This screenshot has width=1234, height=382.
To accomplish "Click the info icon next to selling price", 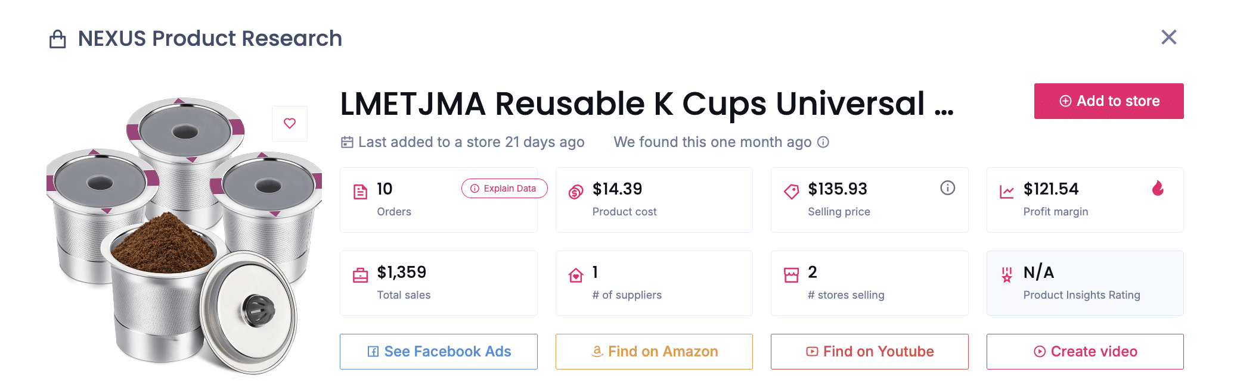I will point(948,189).
